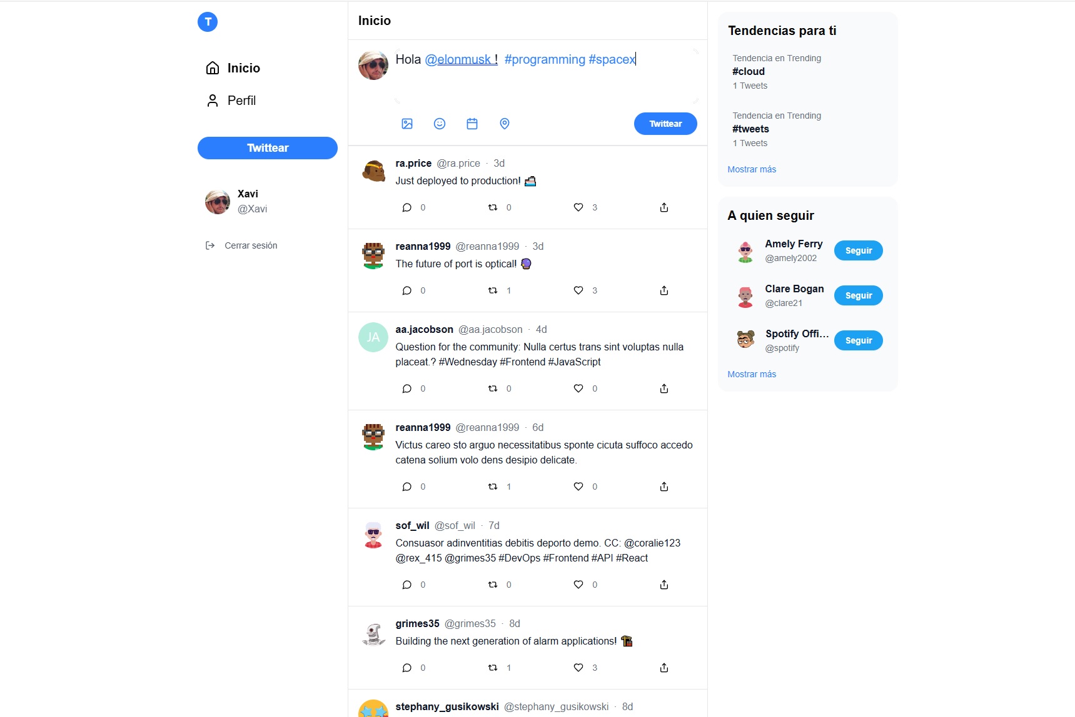This screenshot has height=717, width=1075.
Task: Go to Inicio in sidebar
Action: [233, 68]
